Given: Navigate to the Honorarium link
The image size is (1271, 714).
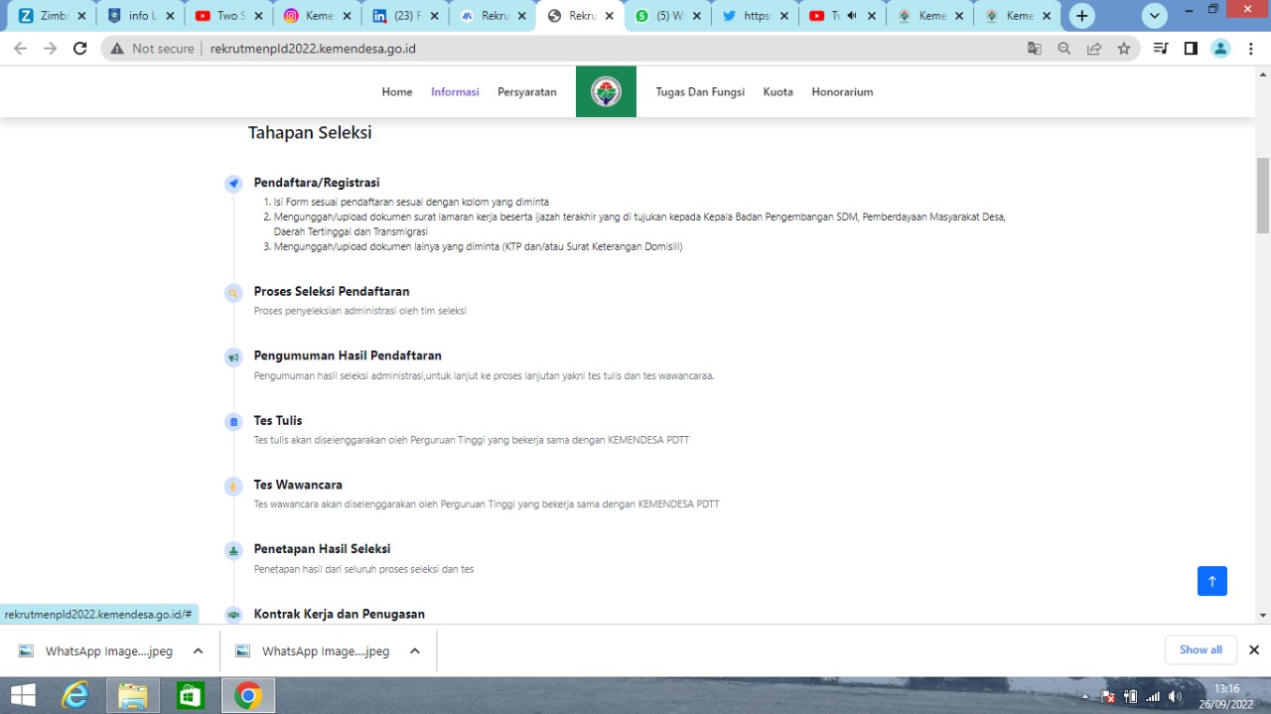Looking at the screenshot, I should (842, 92).
